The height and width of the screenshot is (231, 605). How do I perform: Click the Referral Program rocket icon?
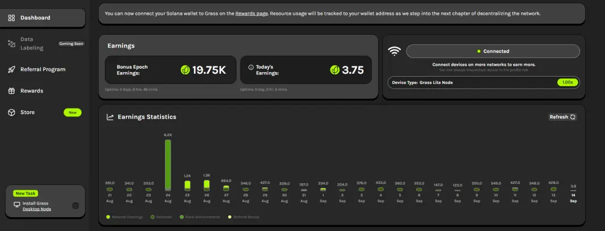click(x=11, y=70)
